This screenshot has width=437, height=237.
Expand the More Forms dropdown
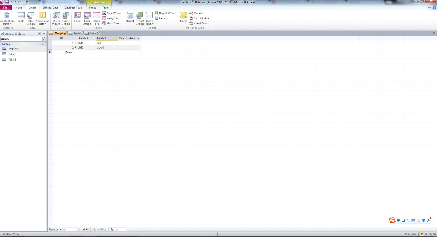coord(112,23)
